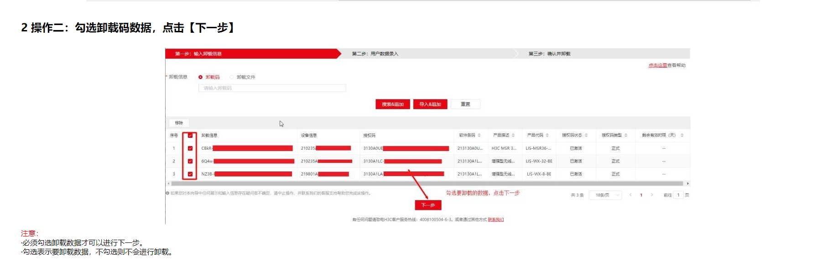Image resolution: width=817 pixels, height=262 pixels.
Task: Click the red 下一步 button
Action: pyautogui.click(x=428, y=205)
